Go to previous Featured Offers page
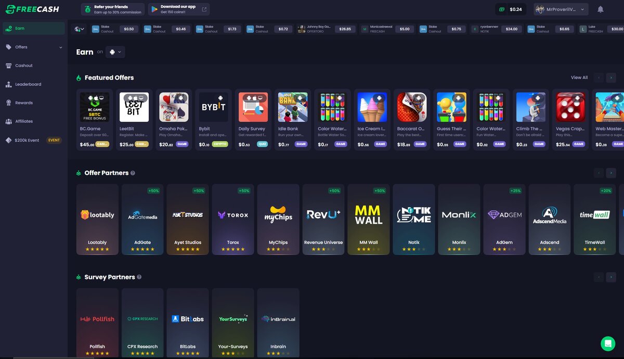The width and height of the screenshot is (624, 359). coord(599,78)
